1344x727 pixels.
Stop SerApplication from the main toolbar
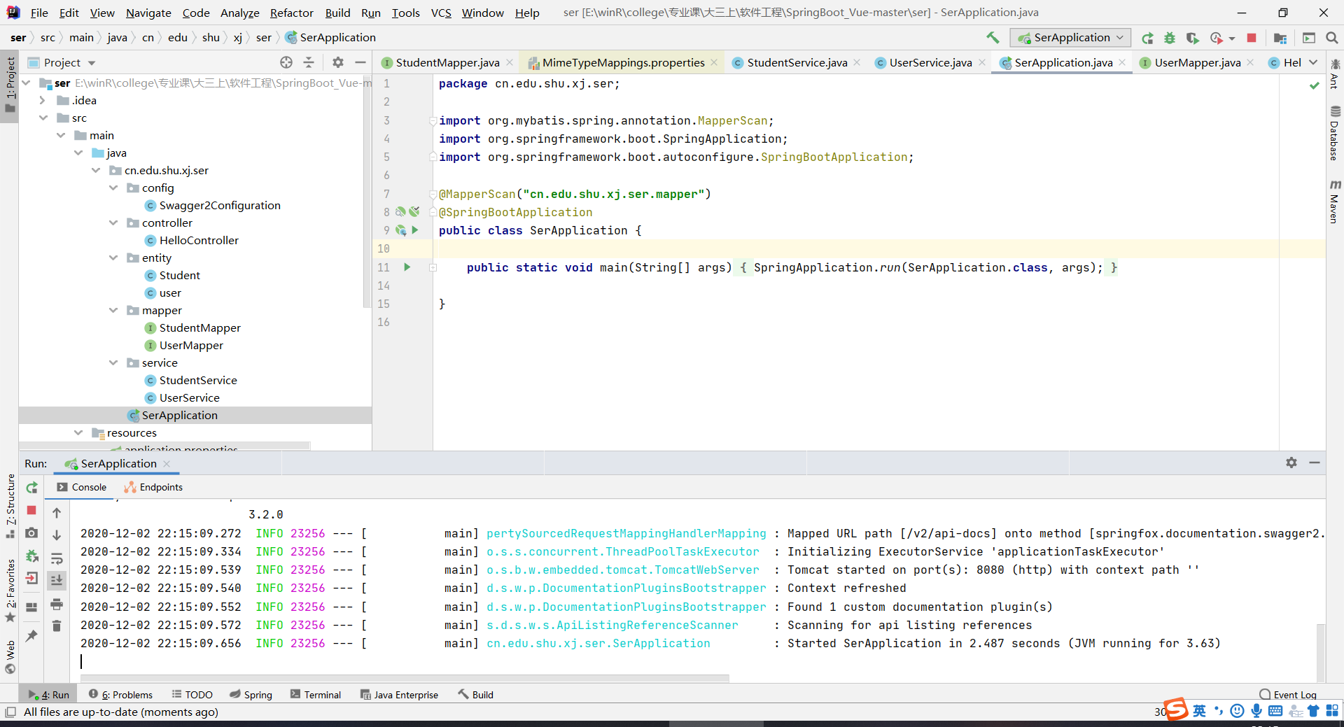[1252, 38]
